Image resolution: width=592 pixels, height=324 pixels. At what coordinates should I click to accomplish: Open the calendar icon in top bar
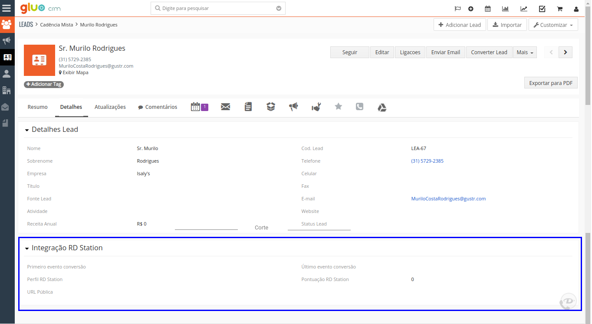tap(488, 9)
